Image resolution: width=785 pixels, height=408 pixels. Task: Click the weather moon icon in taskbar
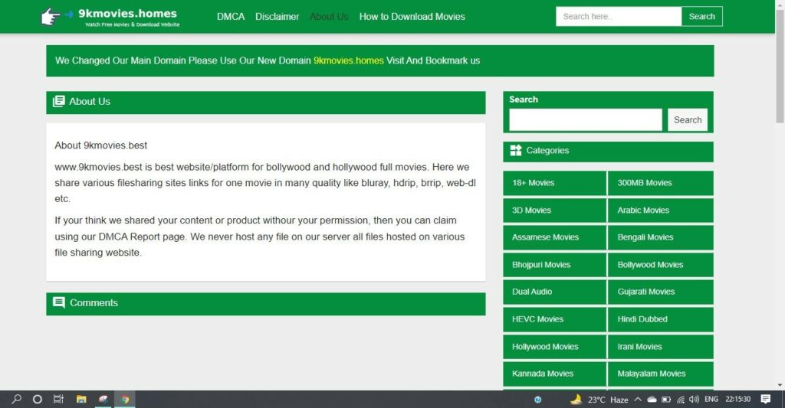point(576,399)
